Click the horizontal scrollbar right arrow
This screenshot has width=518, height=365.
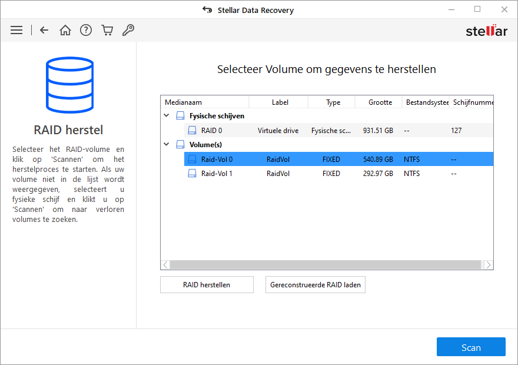point(488,265)
